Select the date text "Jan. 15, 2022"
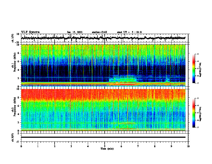Screen dimensions: 212x164 75,32
